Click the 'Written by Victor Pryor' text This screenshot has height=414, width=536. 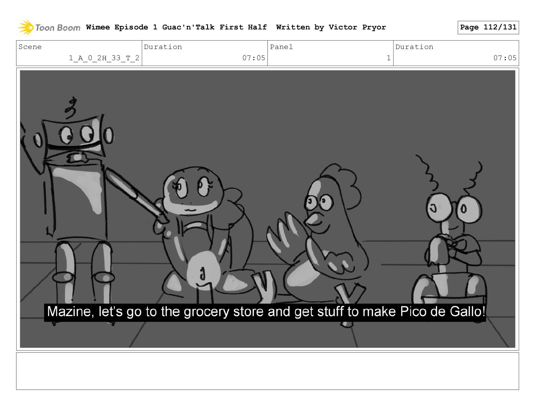pos(331,27)
